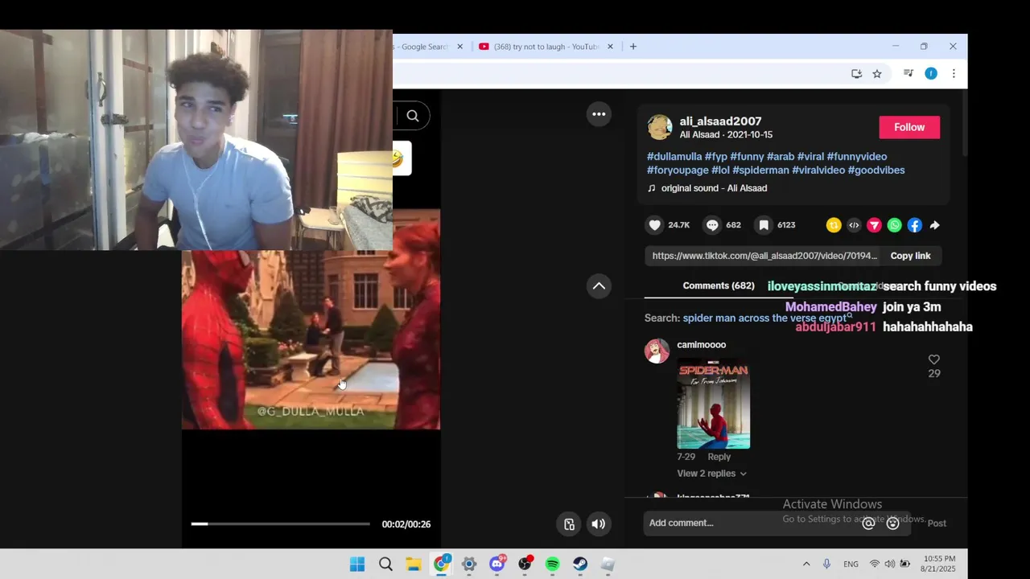
Task: Mute the TikTok video volume
Action: pyautogui.click(x=598, y=524)
